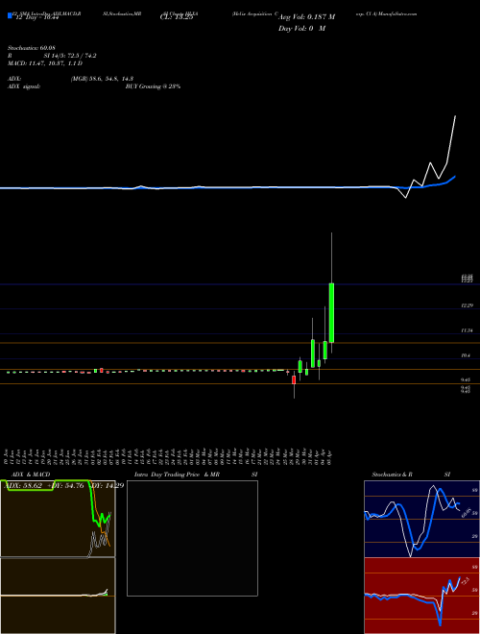Click the 'ADX signal:' label
Viewport: 480px width, 634px height.
24,86
